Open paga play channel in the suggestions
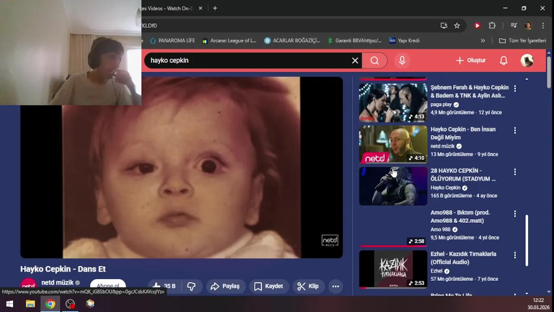 coord(441,104)
